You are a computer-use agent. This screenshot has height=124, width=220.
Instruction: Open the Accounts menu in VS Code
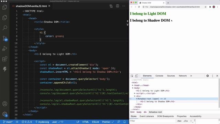coord(5,104)
